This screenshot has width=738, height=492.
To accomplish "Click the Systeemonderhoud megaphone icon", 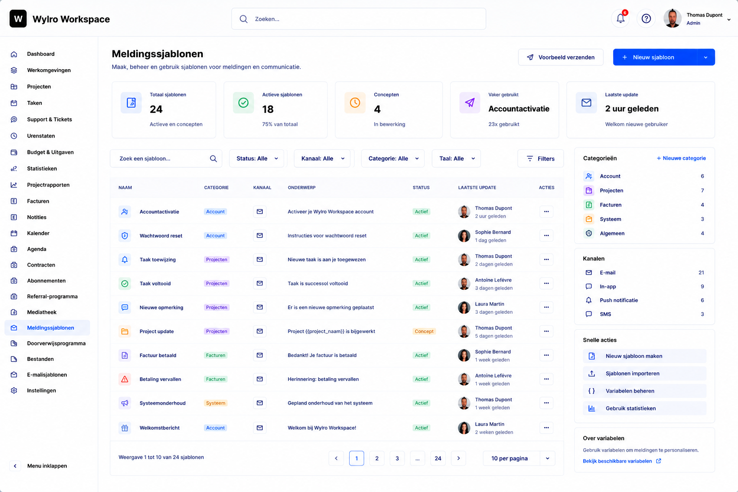I will click(x=124, y=403).
